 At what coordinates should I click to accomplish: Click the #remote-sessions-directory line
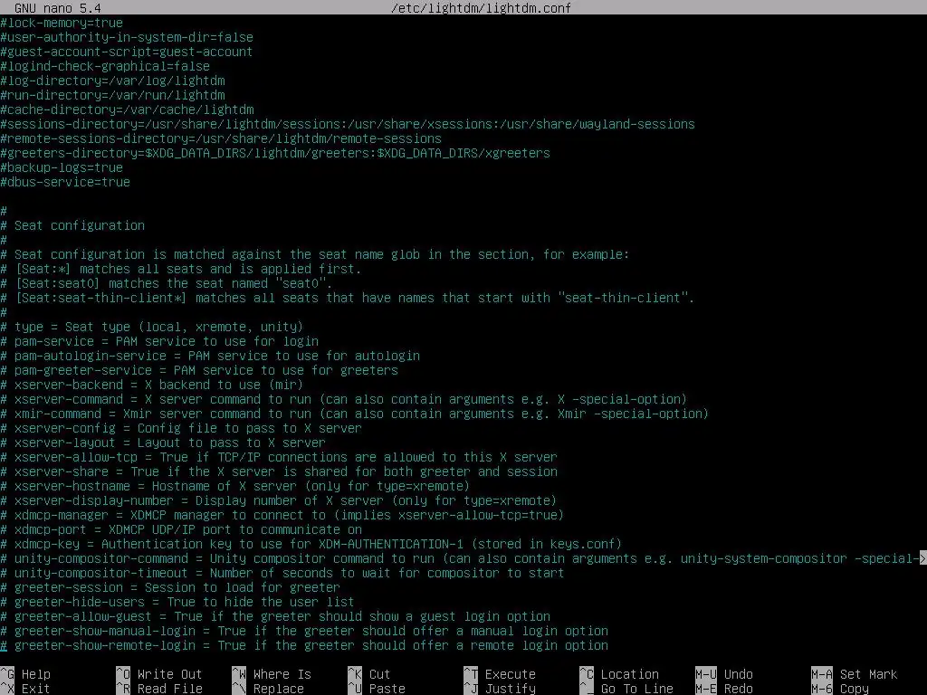point(221,138)
